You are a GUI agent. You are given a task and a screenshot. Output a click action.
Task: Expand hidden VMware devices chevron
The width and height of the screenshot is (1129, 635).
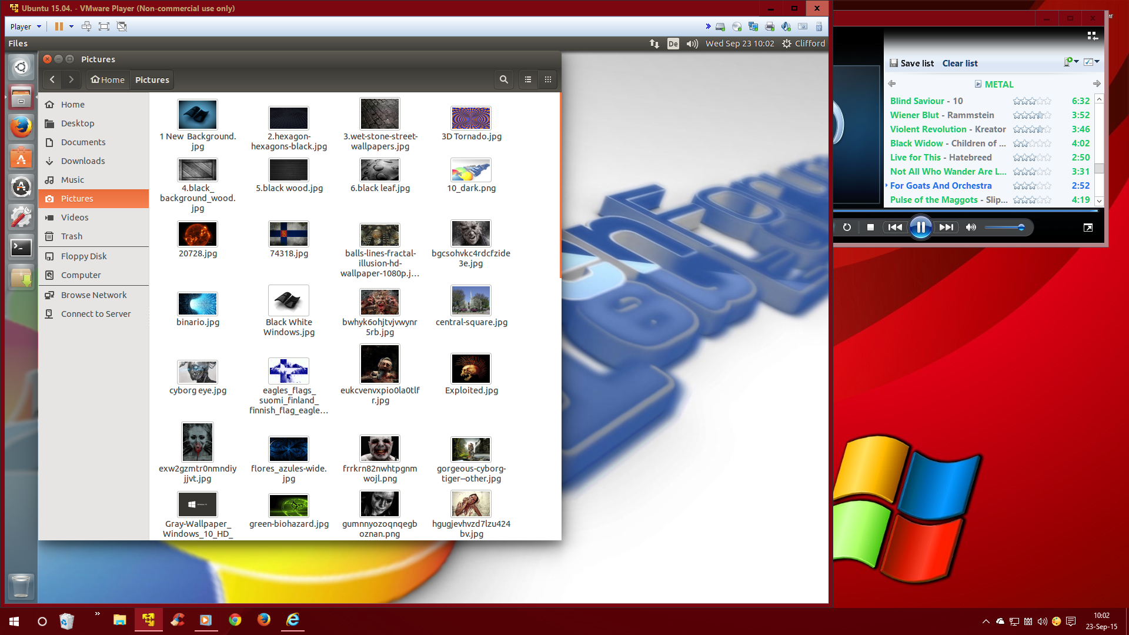click(x=708, y=26)
